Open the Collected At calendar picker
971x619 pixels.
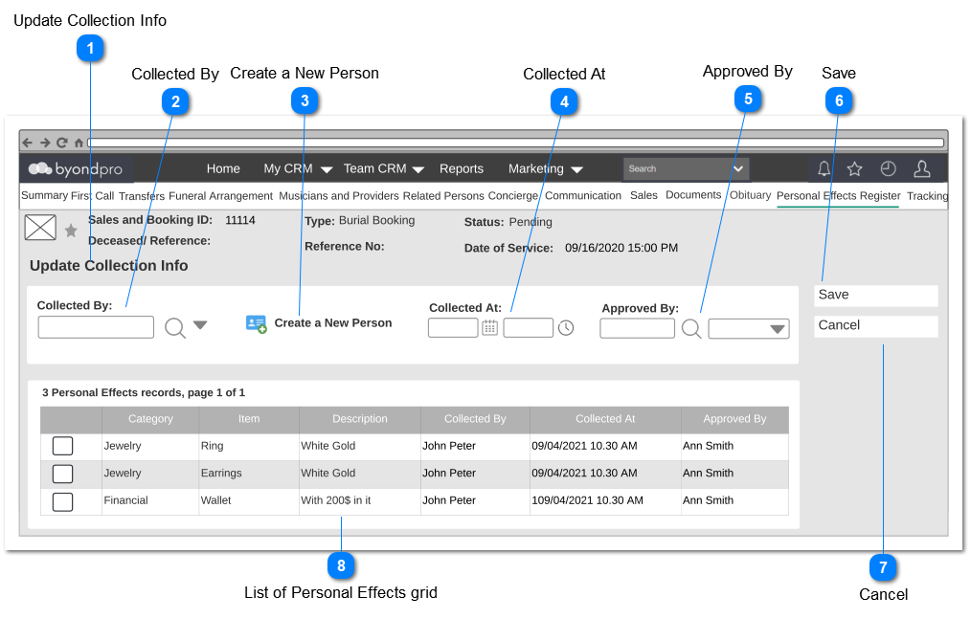pos(490,327)
